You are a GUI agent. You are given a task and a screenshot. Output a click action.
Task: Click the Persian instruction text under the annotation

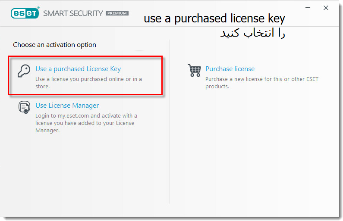tap(252, 33)
